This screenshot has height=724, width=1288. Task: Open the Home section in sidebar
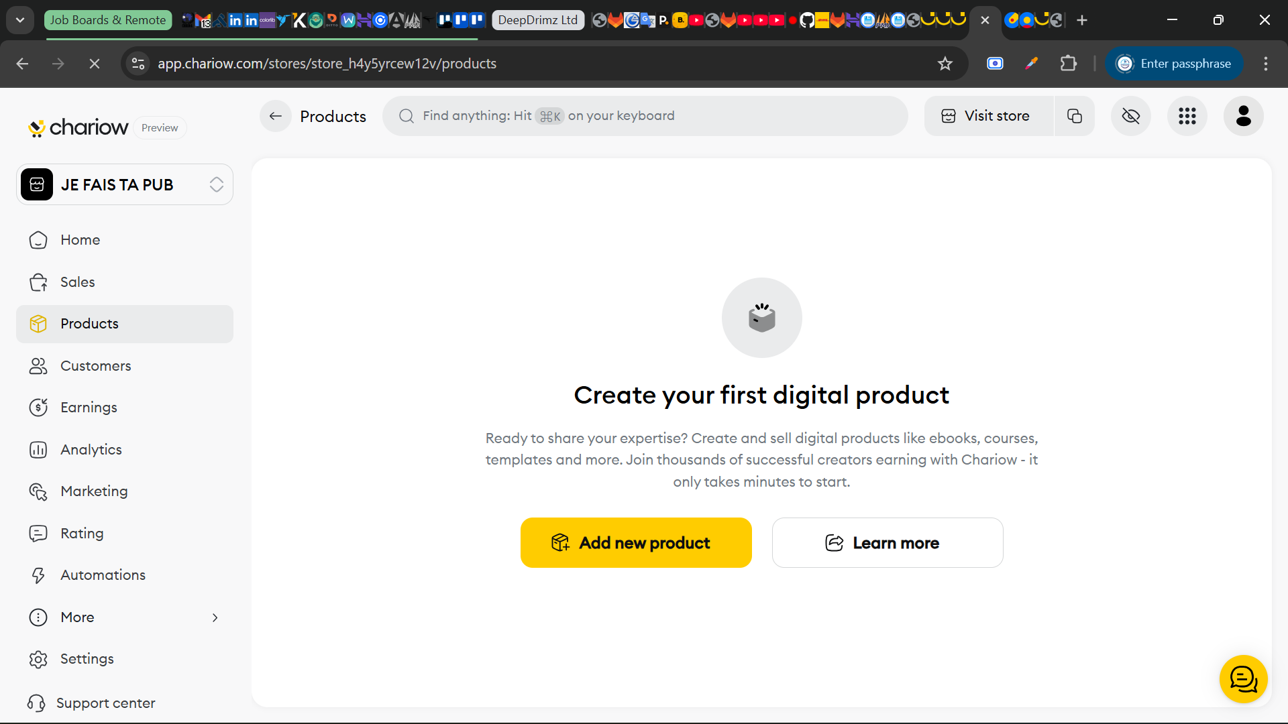tap(79, 239)
